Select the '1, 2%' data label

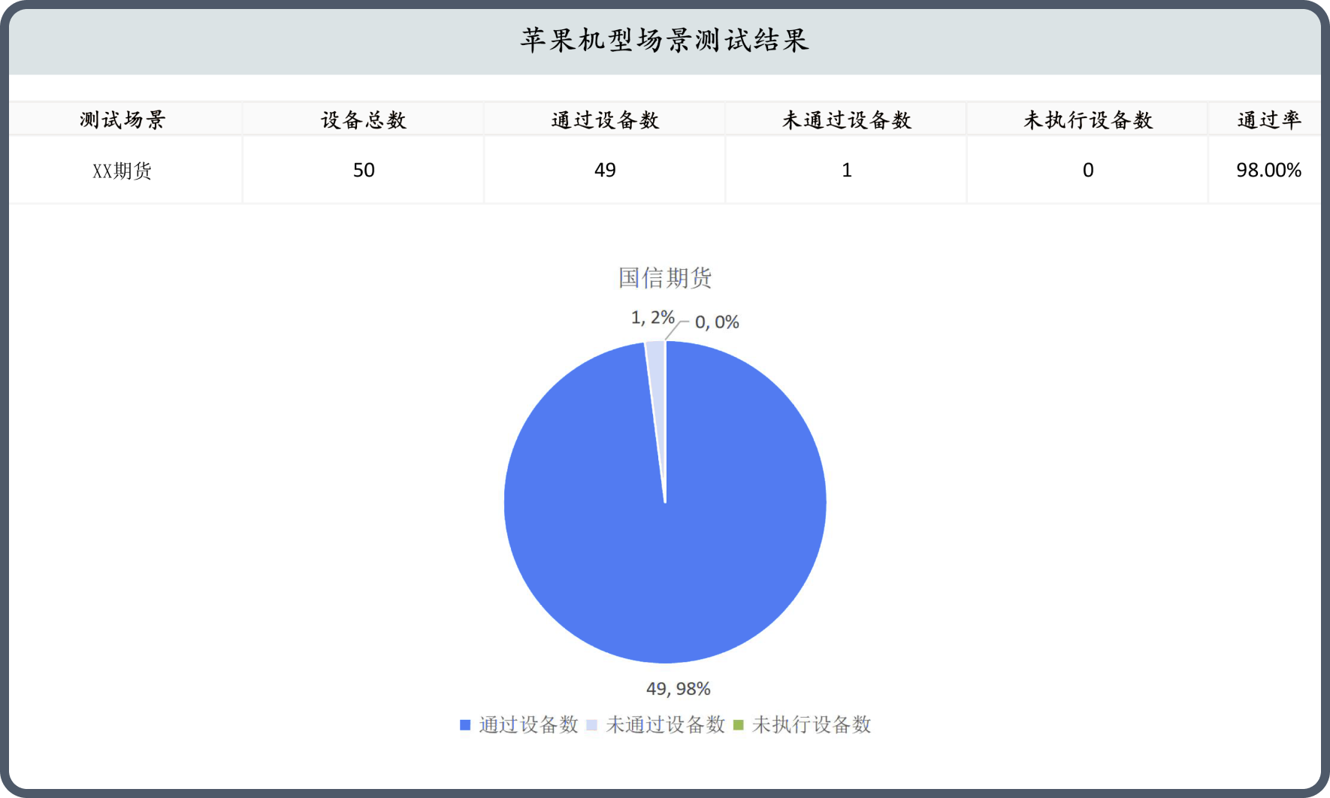tap(652, 318)
